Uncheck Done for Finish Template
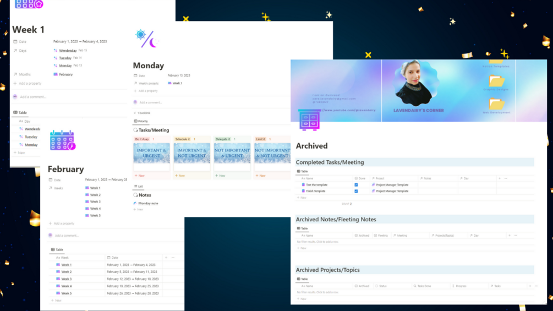Image resolution: width=553 pixels, height=311 pixels. coord(356,191)
